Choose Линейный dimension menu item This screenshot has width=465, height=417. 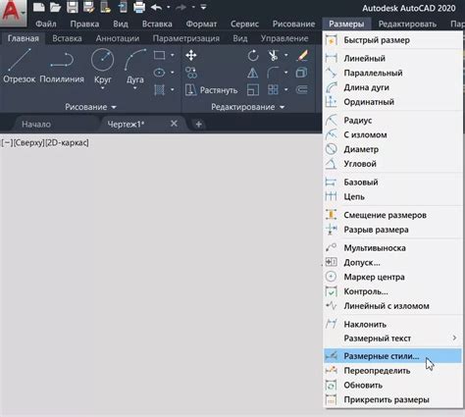tap(392, 58)
